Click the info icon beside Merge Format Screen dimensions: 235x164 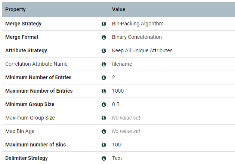(104, 37)
